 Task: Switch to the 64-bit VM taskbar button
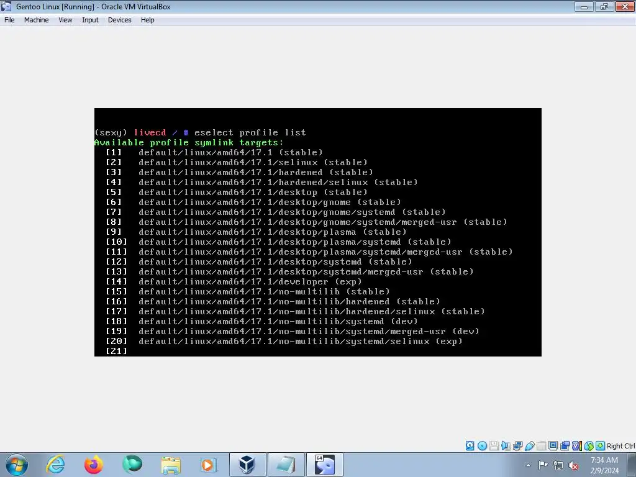point(324,465)
